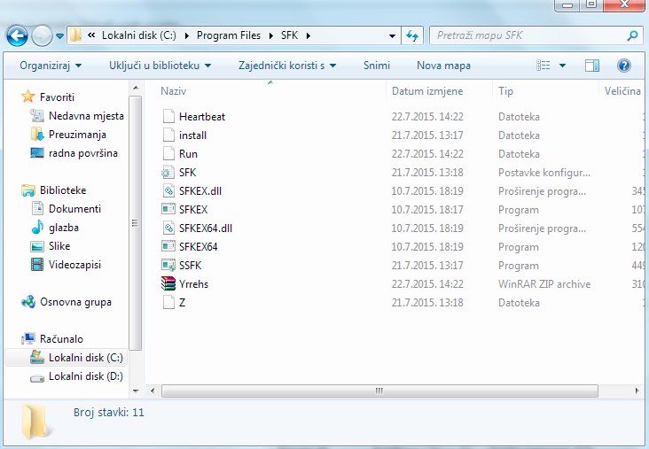Select Lokalni disk (D:) in navigation pane
649x449 pixels.
tap(85, 376)
